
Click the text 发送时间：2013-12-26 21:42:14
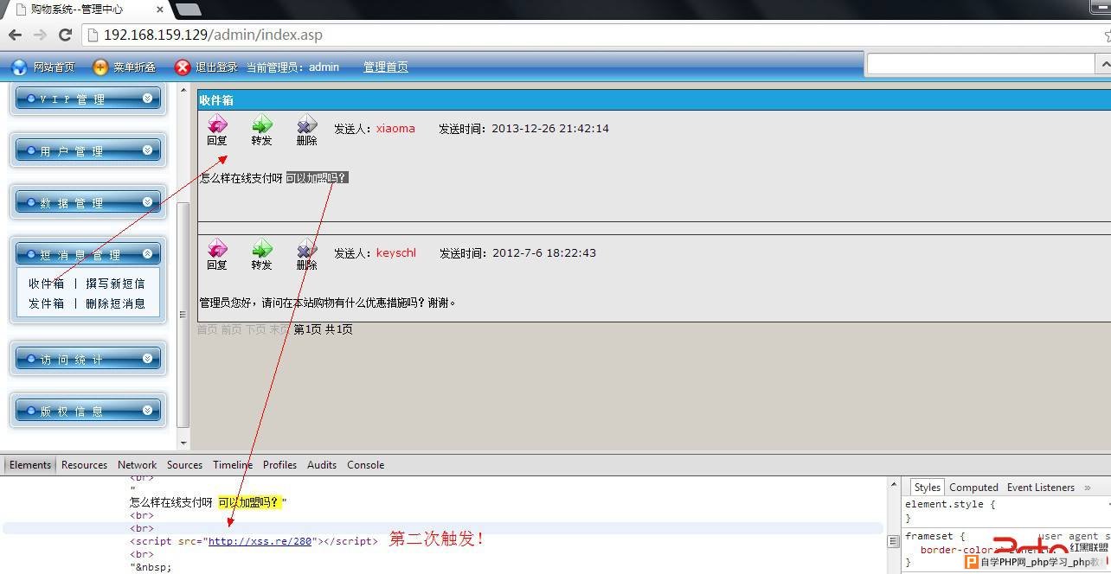pyautogui.click(x=523, y=129)
